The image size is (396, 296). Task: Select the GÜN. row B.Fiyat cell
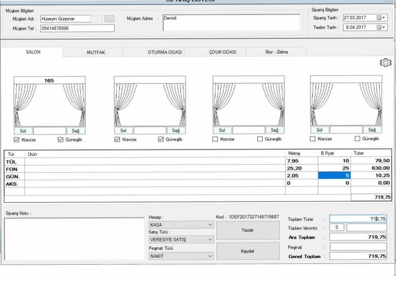point(334,176)
